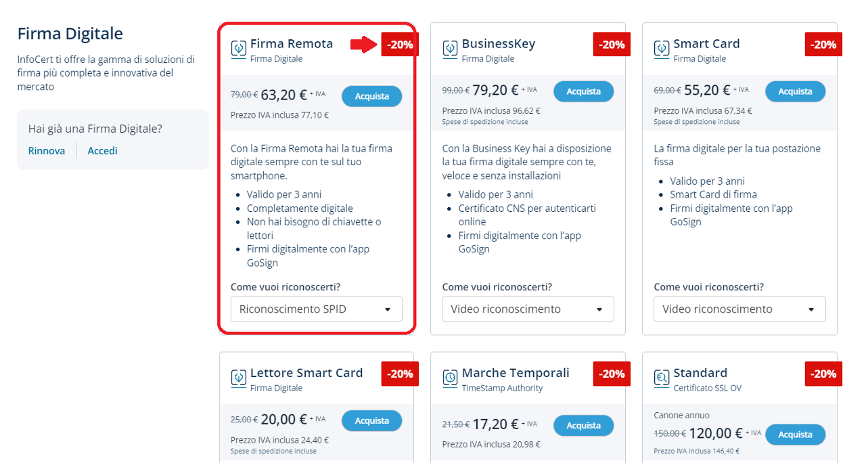Viewport: 866px width, 463px height.
Task: Open the Riconoscimento SPID dropdown
Action: click(316, 309)
